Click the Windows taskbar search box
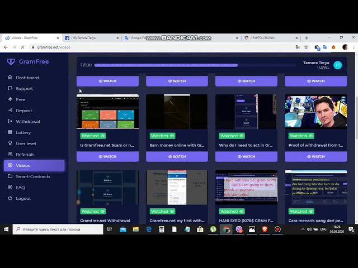The width and height of the screenshot is (358, 268). 58,229
